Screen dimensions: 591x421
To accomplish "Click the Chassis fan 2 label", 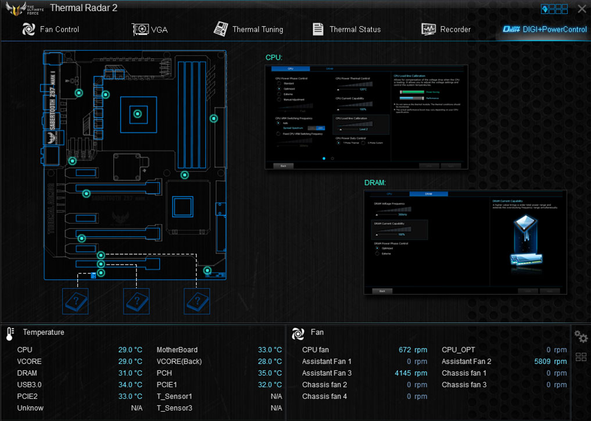I will [x=324, y=385].
